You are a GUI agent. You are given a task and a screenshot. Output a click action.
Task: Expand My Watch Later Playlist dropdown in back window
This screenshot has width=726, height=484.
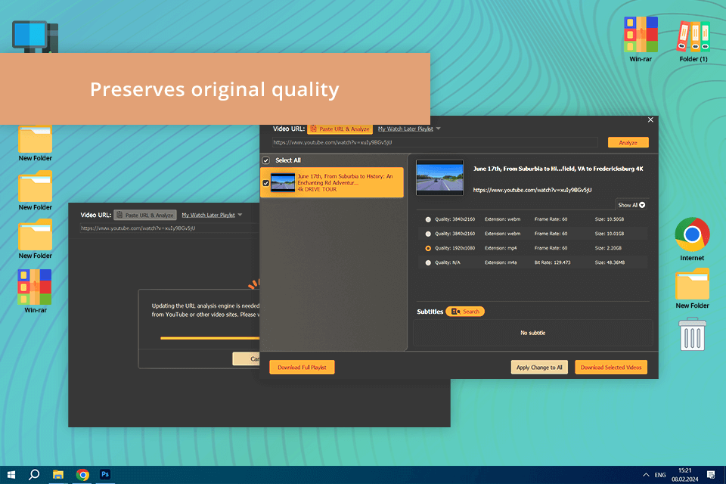point(240,215)
